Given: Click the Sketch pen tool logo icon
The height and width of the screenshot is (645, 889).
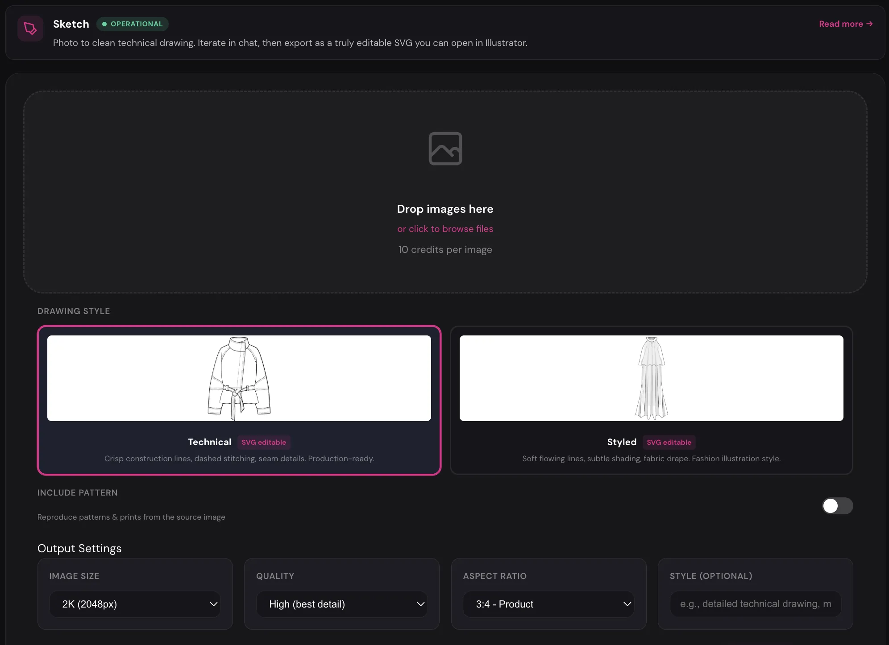Looking at the screenshot, I should pos(30,29).
